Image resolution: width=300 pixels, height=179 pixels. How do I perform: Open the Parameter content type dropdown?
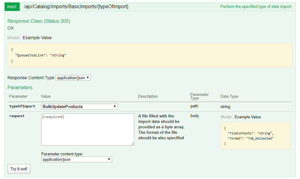click(x=77, y=159)
